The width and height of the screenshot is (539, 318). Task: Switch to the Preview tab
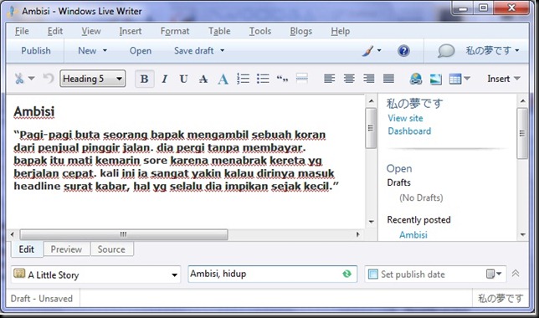66,249
